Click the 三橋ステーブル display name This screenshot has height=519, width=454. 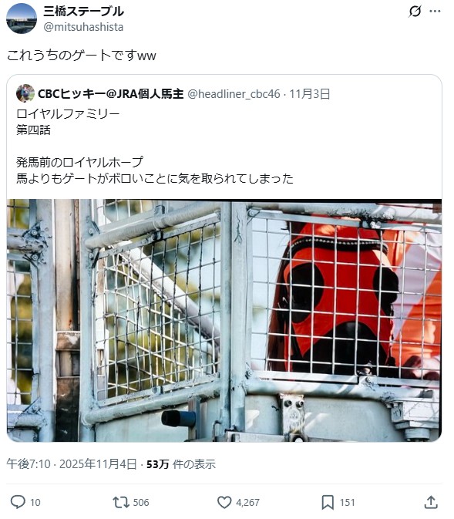[83, 12]
